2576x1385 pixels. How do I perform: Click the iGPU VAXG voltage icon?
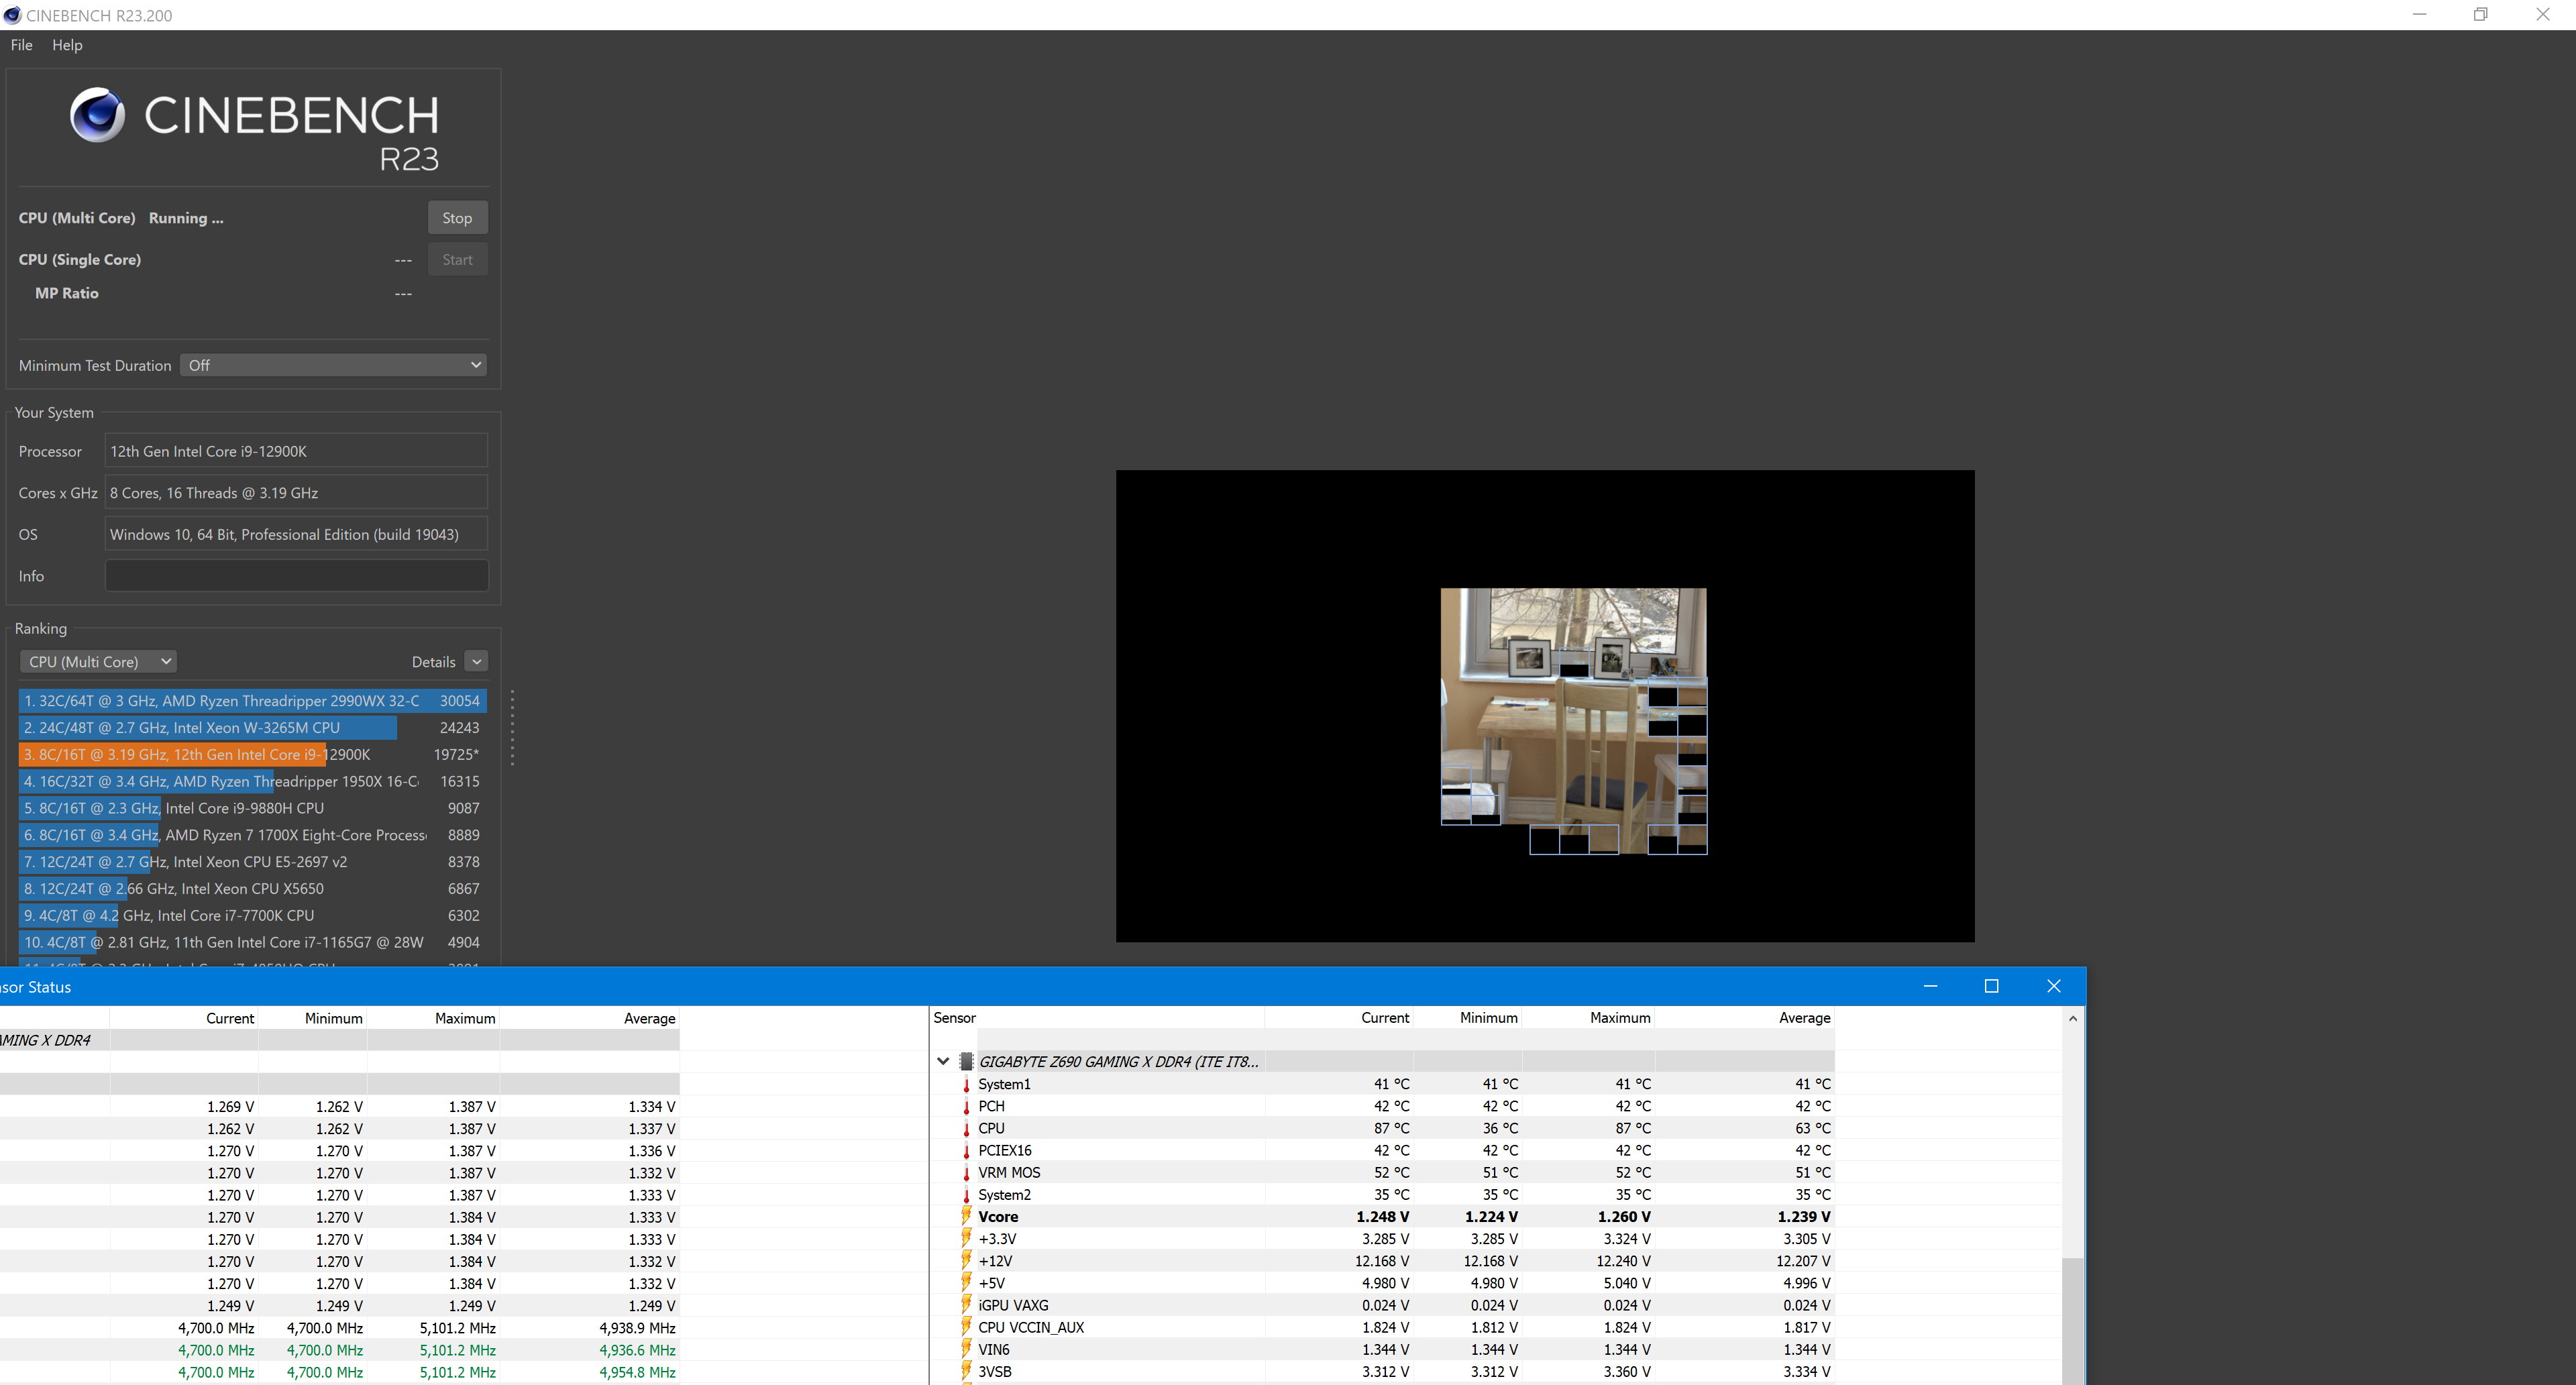(966, 1305)
